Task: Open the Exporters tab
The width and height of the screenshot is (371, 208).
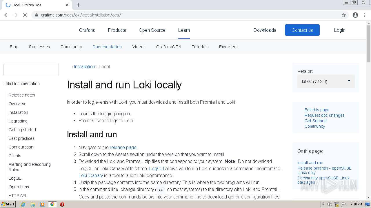Action: coord(228,47)
